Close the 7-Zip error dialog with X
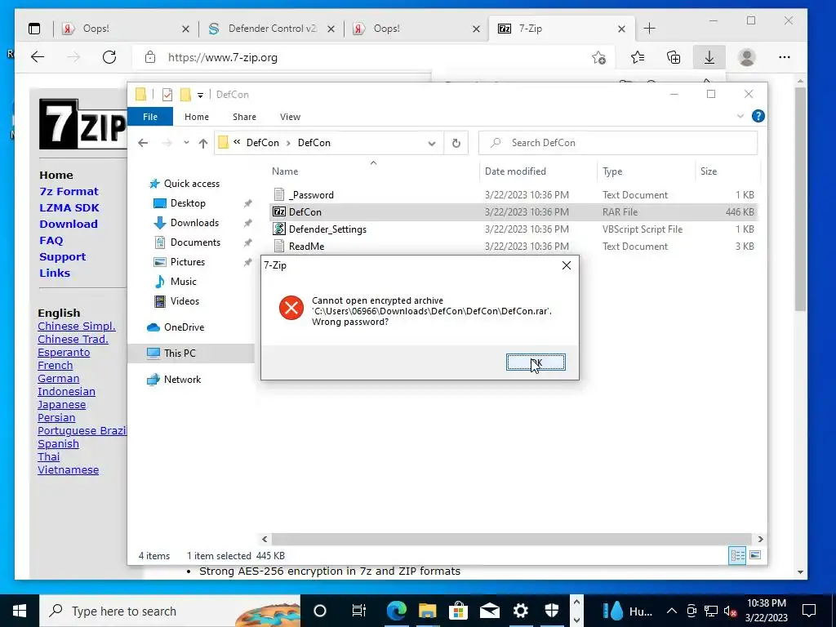Image resolution: width=836 pixels, height=627 pixels. click(567, 265)
